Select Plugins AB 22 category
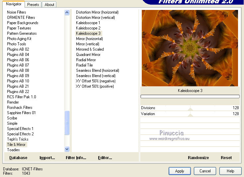Image resolution: width=244 pixels, height=177 pixels. [18, 92]
